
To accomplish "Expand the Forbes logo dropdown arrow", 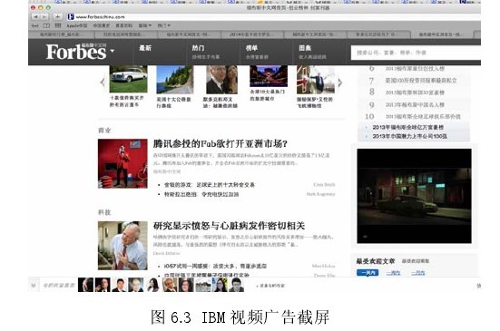I will (112, 51).
